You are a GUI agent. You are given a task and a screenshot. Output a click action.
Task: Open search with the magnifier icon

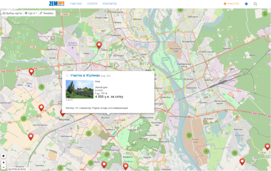pyautogui.click(x=255, y=4)
